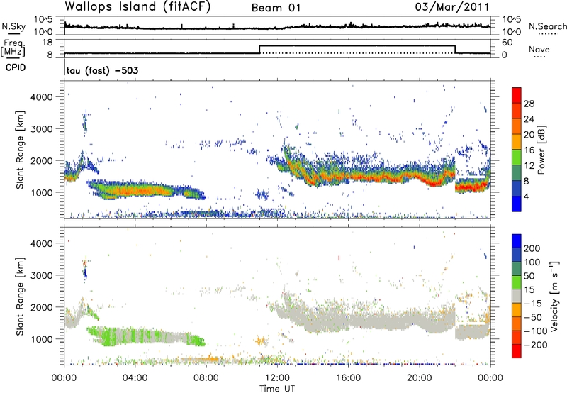The image size is (567, 393).
Task: Click the '28' tick on Power colorbar
Action: click(529, 104)
